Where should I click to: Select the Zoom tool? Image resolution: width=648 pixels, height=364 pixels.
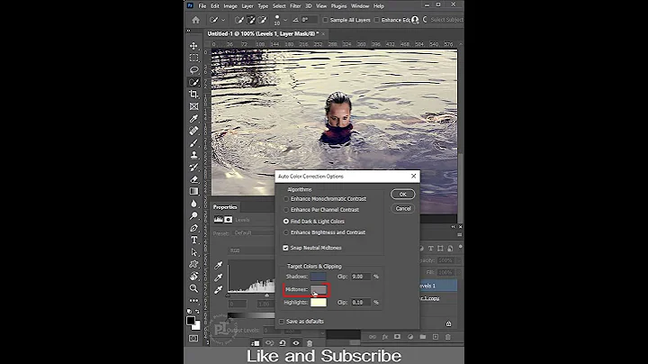point(193,288)
